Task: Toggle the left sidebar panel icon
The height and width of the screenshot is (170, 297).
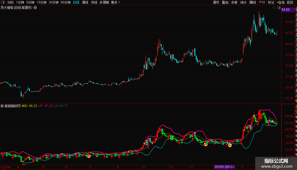Action: point(3,2)
